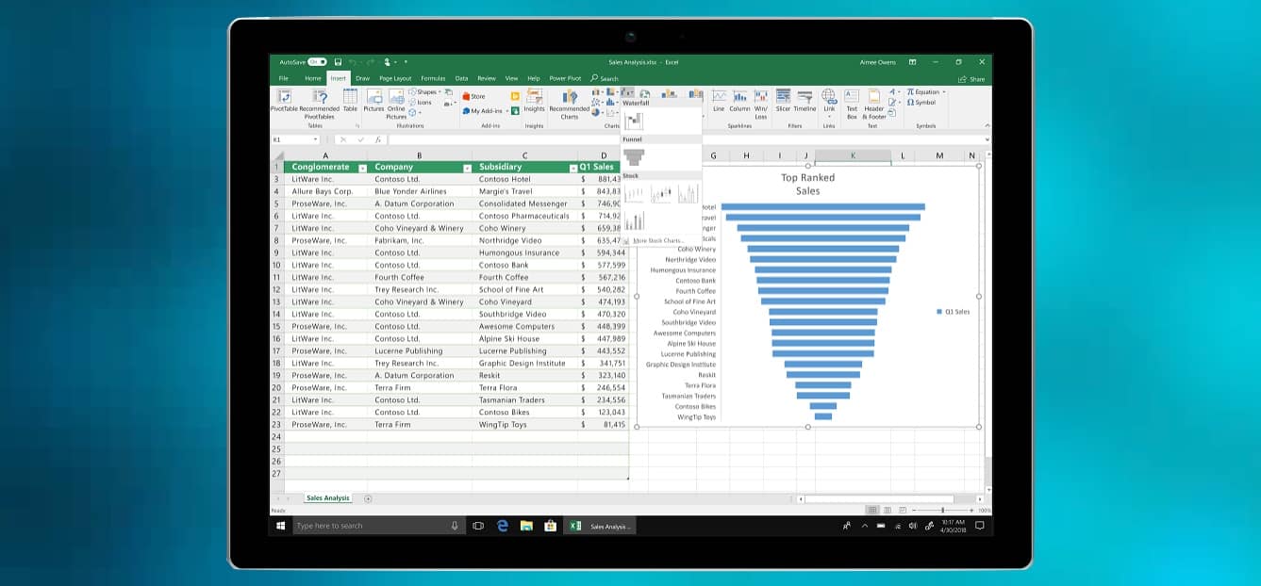Viewport: 1261px width, 586px height.
Task: Open File Explorer from the taskbar
Action: point(526,526)
